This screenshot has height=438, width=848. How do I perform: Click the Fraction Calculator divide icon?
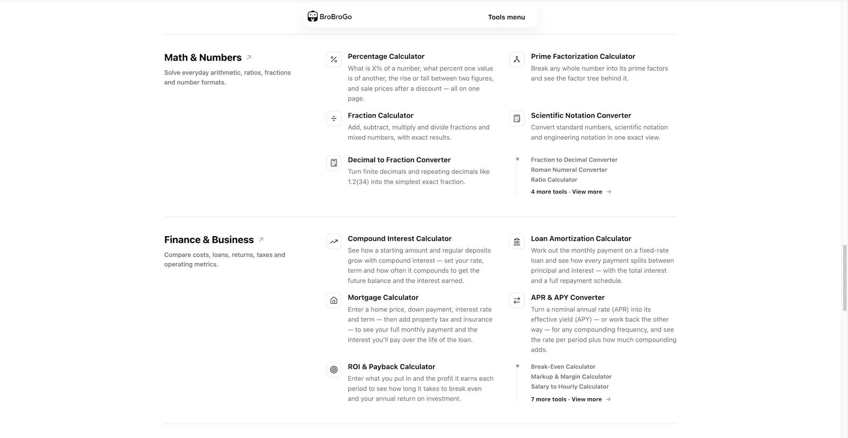click(334, 118)
